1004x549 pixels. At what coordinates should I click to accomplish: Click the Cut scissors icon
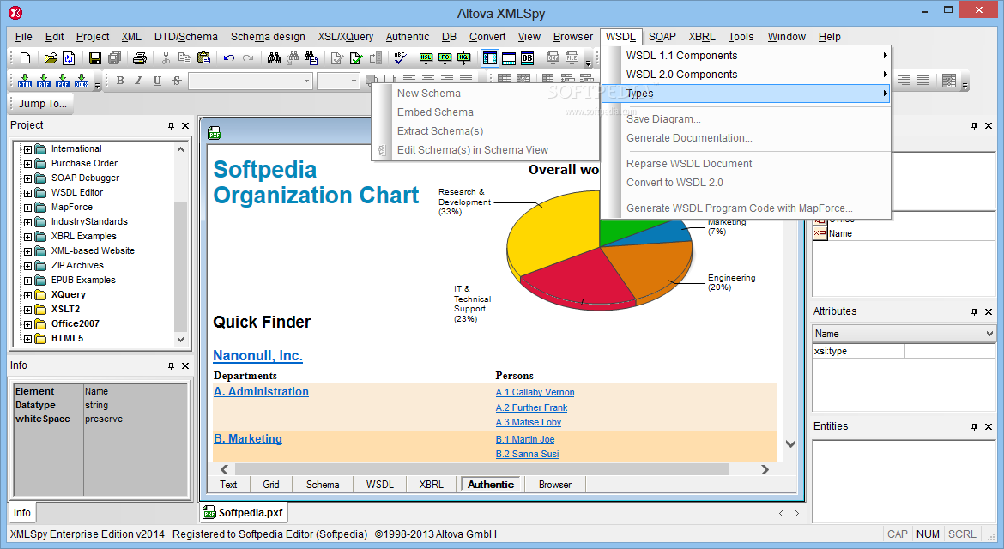coord(166,58)
